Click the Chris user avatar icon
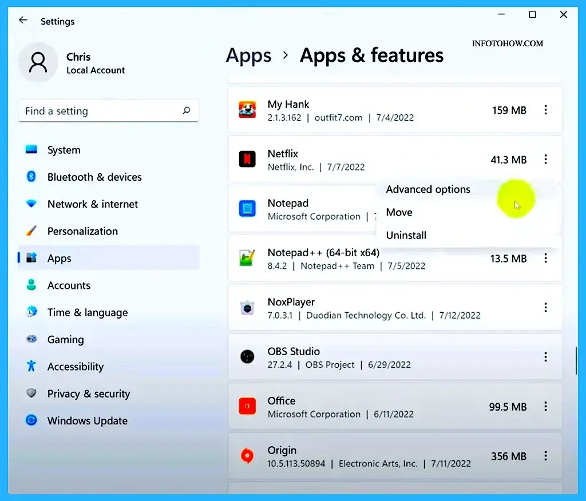 tap(38, 62)
